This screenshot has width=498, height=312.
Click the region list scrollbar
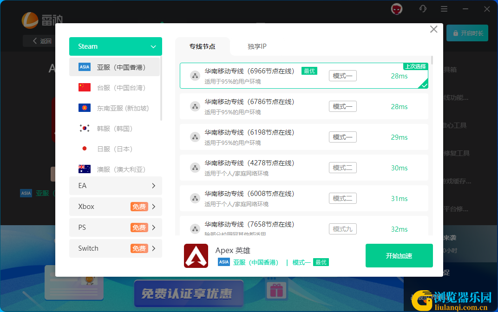point(161,88)
